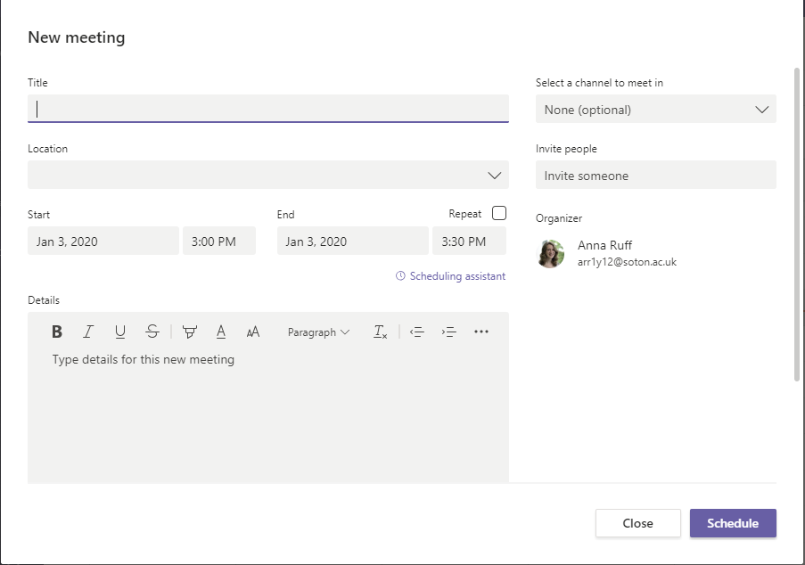Viewport: 805px width, 565px height.
Task: Click the Close button
Action: click(637, 523)
